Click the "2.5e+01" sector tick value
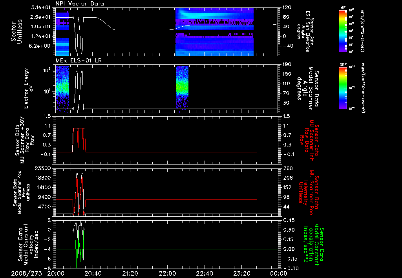This screenshot has height=278, width=402. pyautogui.click(x=41, y=17)
